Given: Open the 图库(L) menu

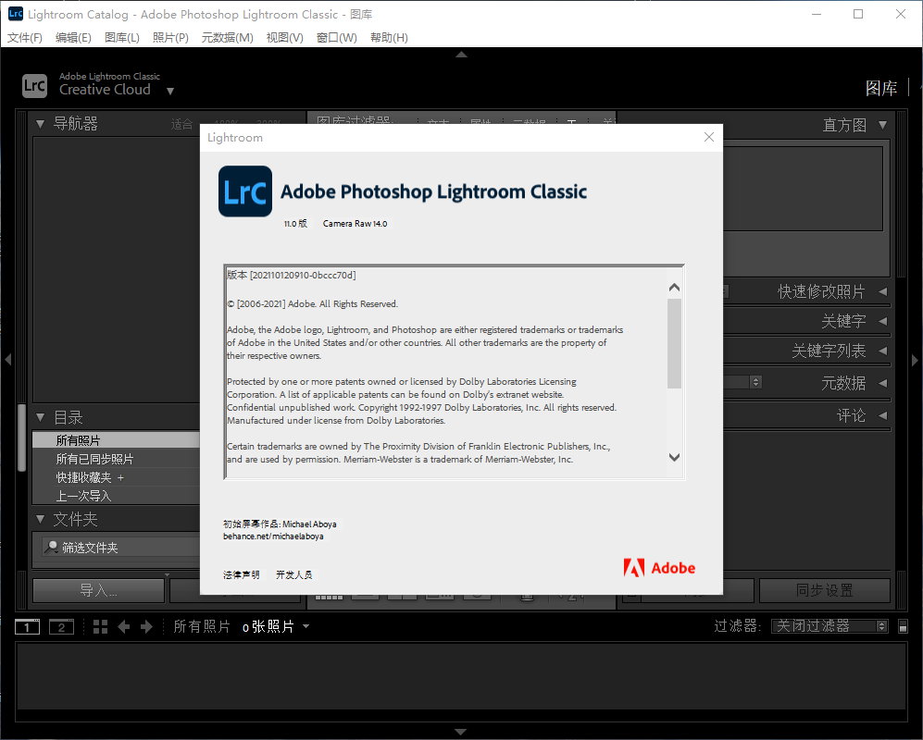Looking at the screenshot, I should [x=122, y=38].
